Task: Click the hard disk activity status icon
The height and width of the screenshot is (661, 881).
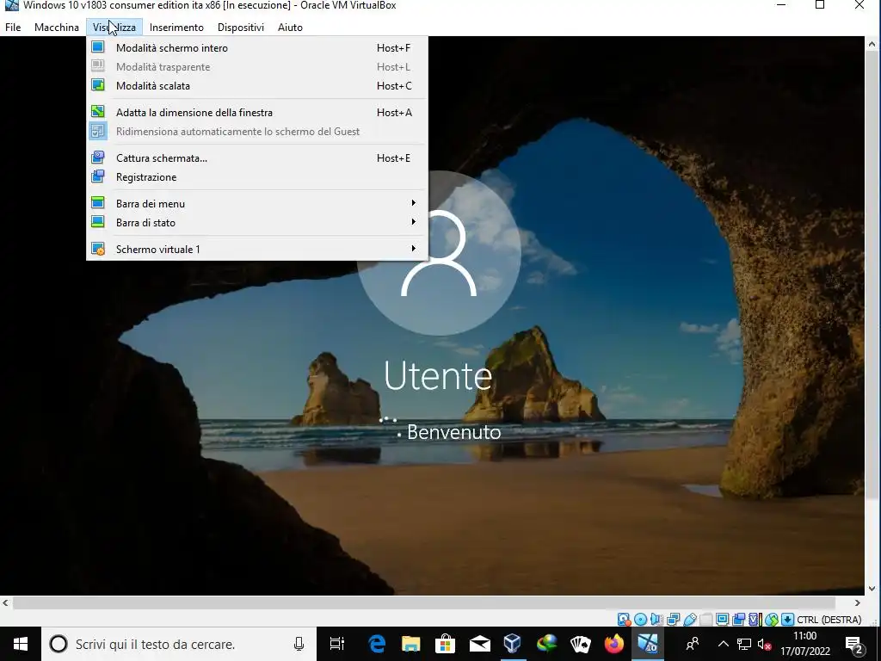Action: [624, 620]
